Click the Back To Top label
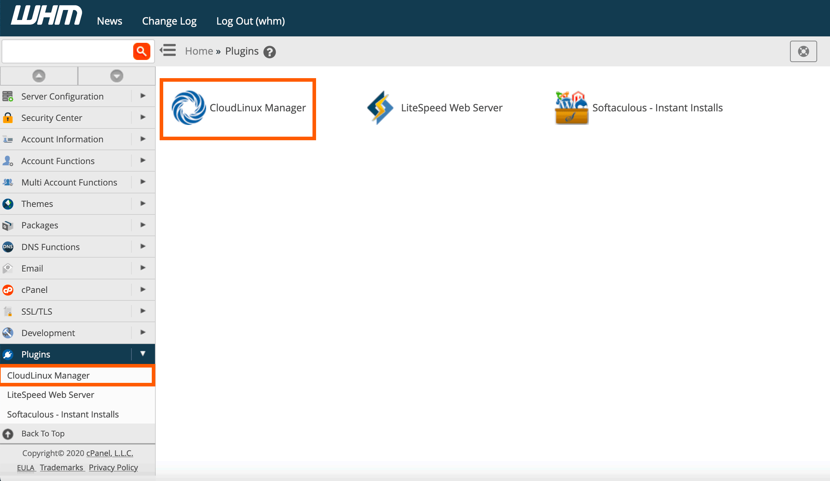The image size is (830, 481). pos(43,434)
